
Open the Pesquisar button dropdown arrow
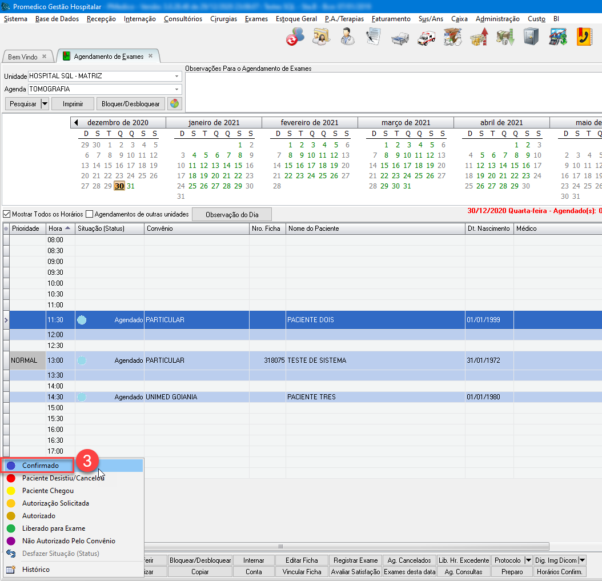click(45, 104)
